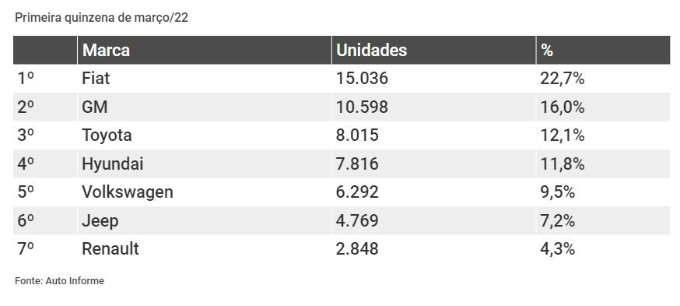
Task: Click the 7º ranking cell
Action: click(x=26, y=249)
